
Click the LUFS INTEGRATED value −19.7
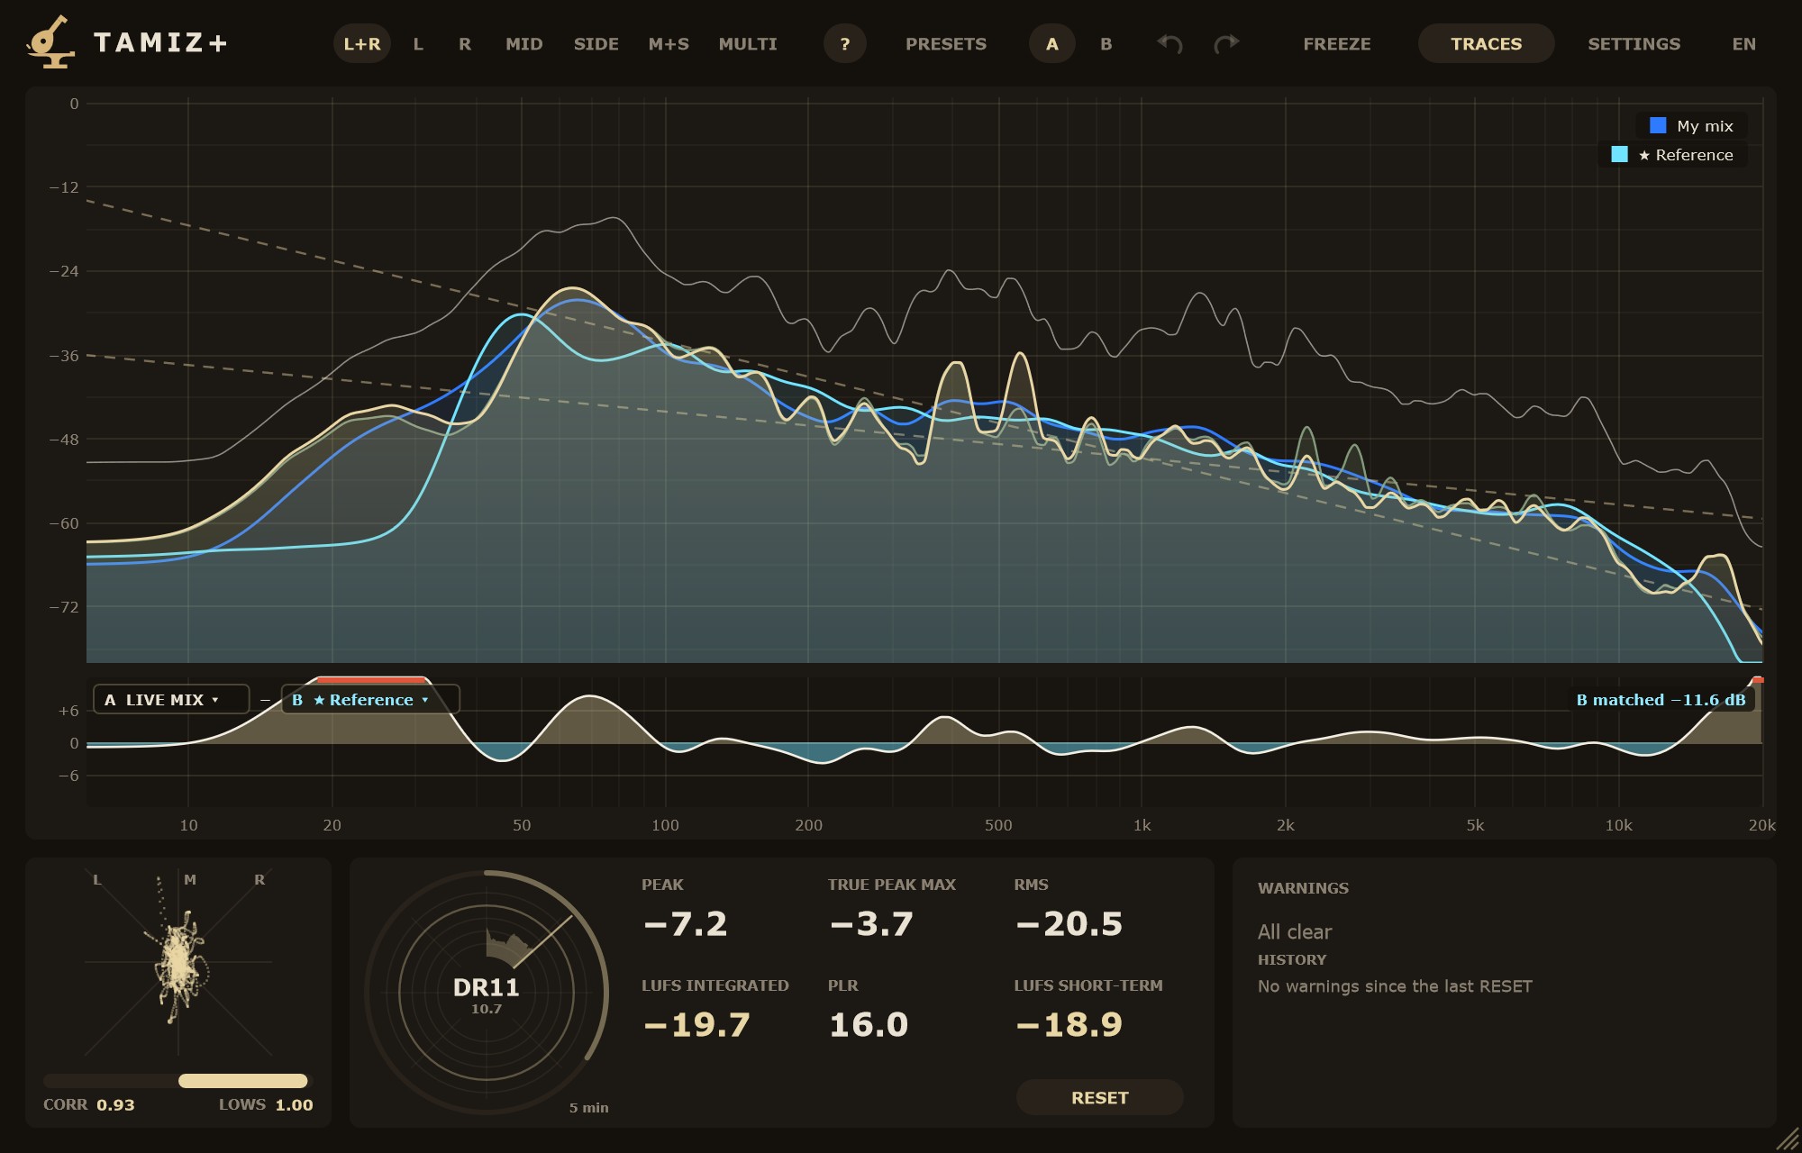pos(696,1025)
